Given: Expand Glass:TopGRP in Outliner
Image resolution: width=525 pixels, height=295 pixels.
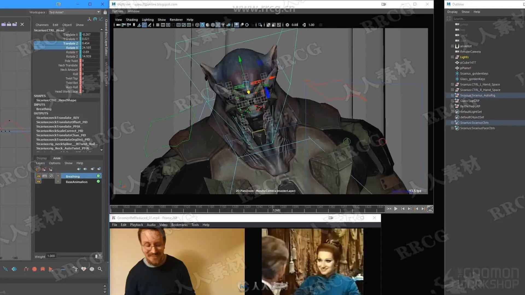Looking at the screenshot, I should [x=452, y=101].
